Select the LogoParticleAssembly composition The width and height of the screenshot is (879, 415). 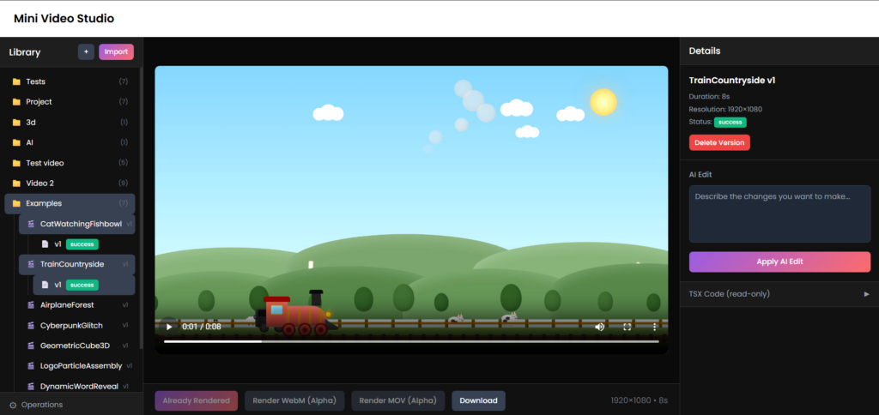click(76, 366)
